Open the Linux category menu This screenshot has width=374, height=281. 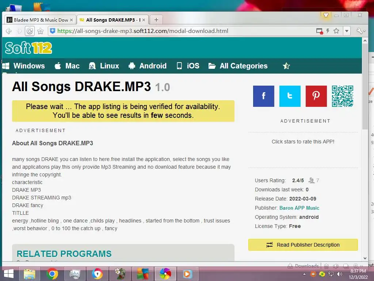tap(104, 66)
